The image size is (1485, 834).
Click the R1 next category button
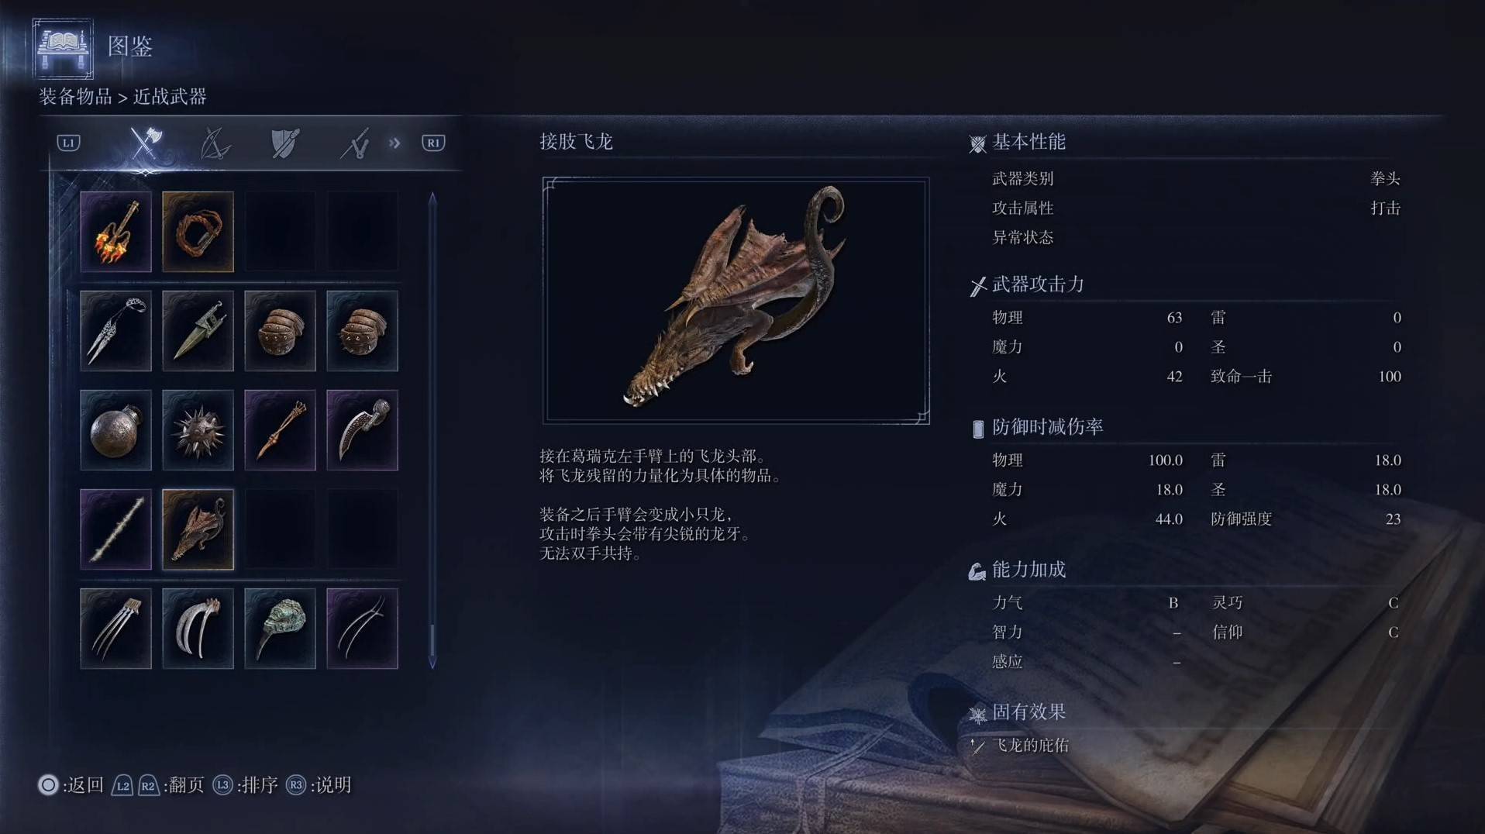click(x=433, y=143)
